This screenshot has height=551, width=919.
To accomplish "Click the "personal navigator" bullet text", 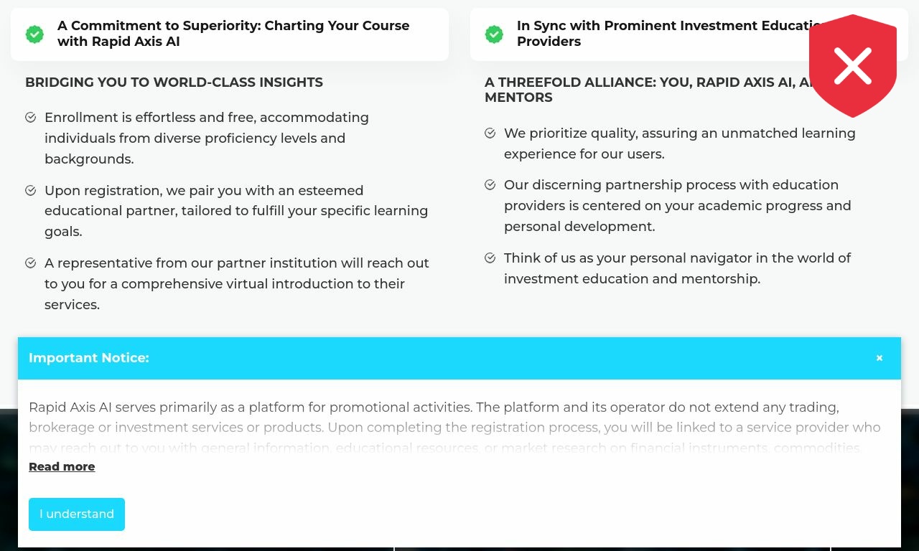I will coord(677,268).
